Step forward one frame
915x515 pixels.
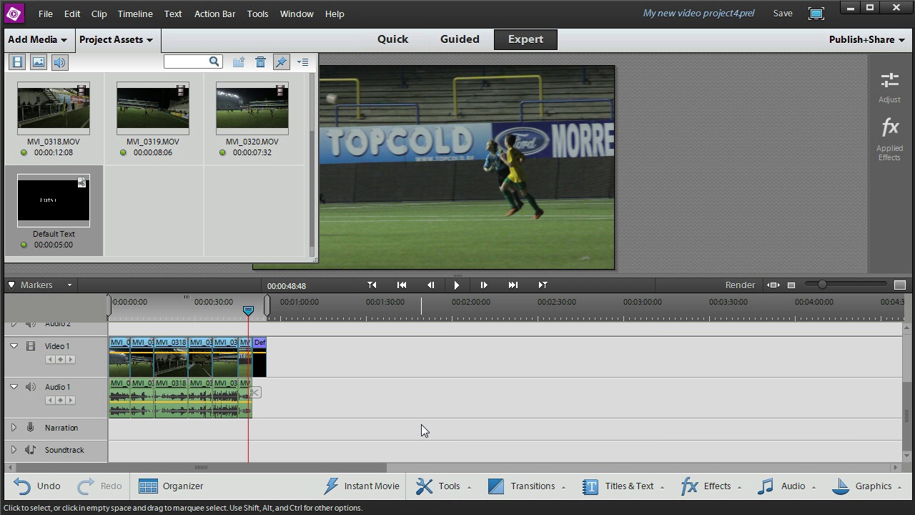[x=484, y=285]
